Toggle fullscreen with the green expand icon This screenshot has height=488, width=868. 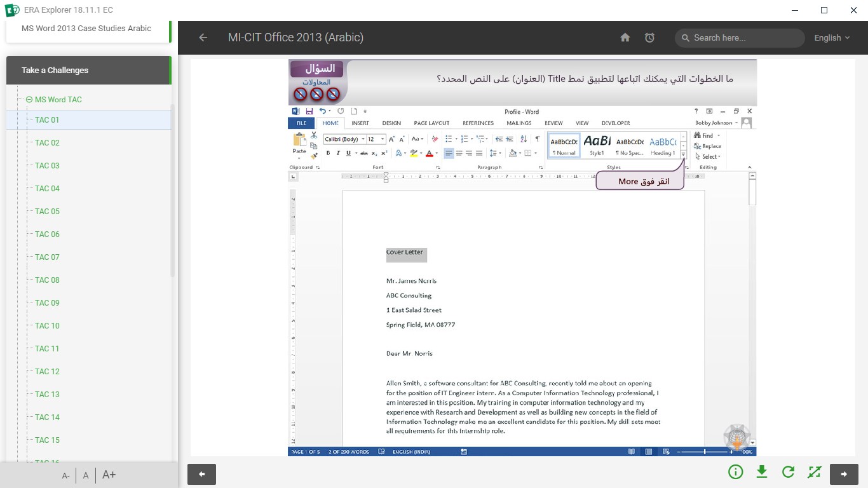(x=814, y=472)
